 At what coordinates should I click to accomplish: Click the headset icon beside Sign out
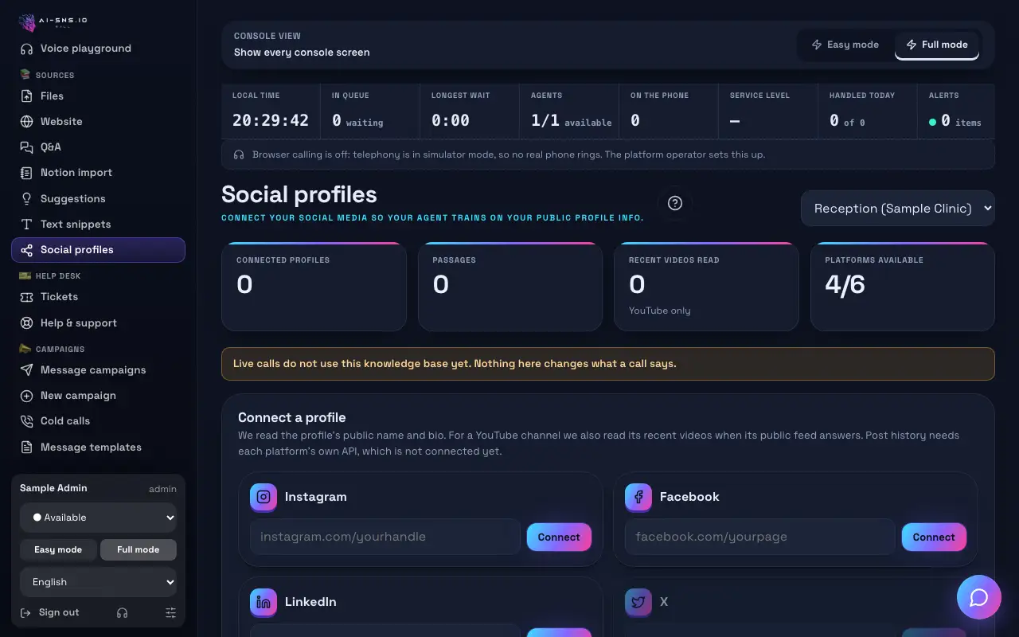122,613
